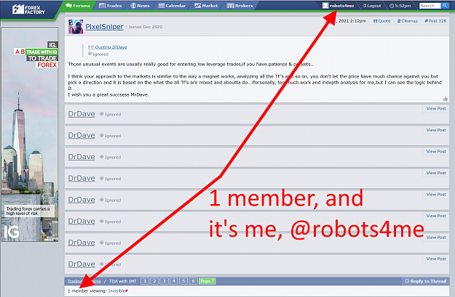Switch to the Trades tab
The image size is (455, 297).
(x=110, y=6)
